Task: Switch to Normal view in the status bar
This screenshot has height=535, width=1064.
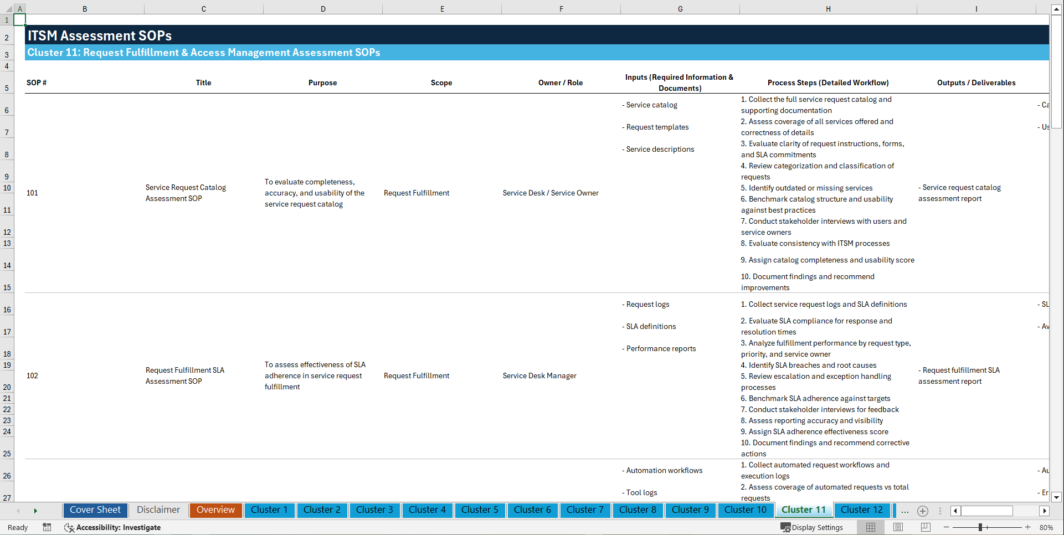Action: click(870, 527)
